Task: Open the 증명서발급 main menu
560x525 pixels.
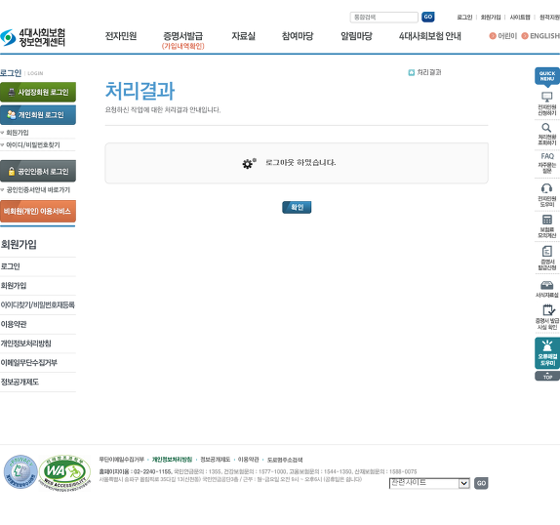Action: [182, 36]
